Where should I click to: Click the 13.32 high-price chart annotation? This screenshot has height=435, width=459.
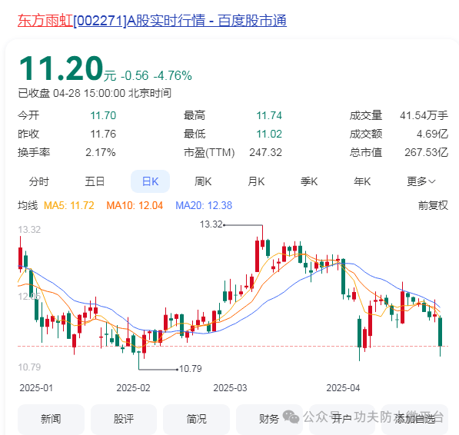coord(211,224)
